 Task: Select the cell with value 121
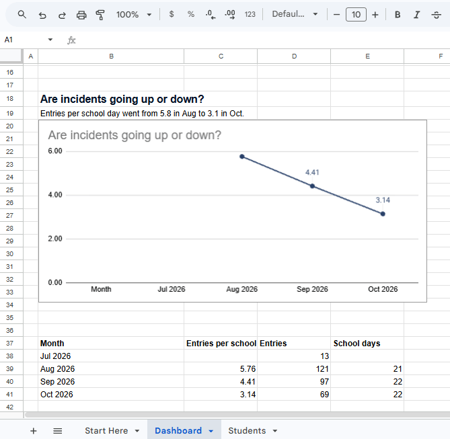click(294, 368)
